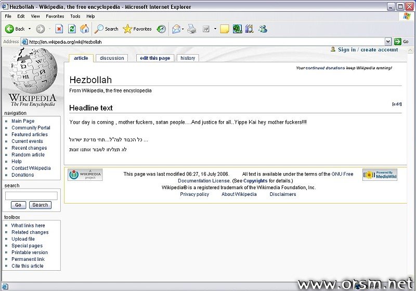Open the Favorites star toolbar button
This screenshot has width=416, height=291.
137,29
